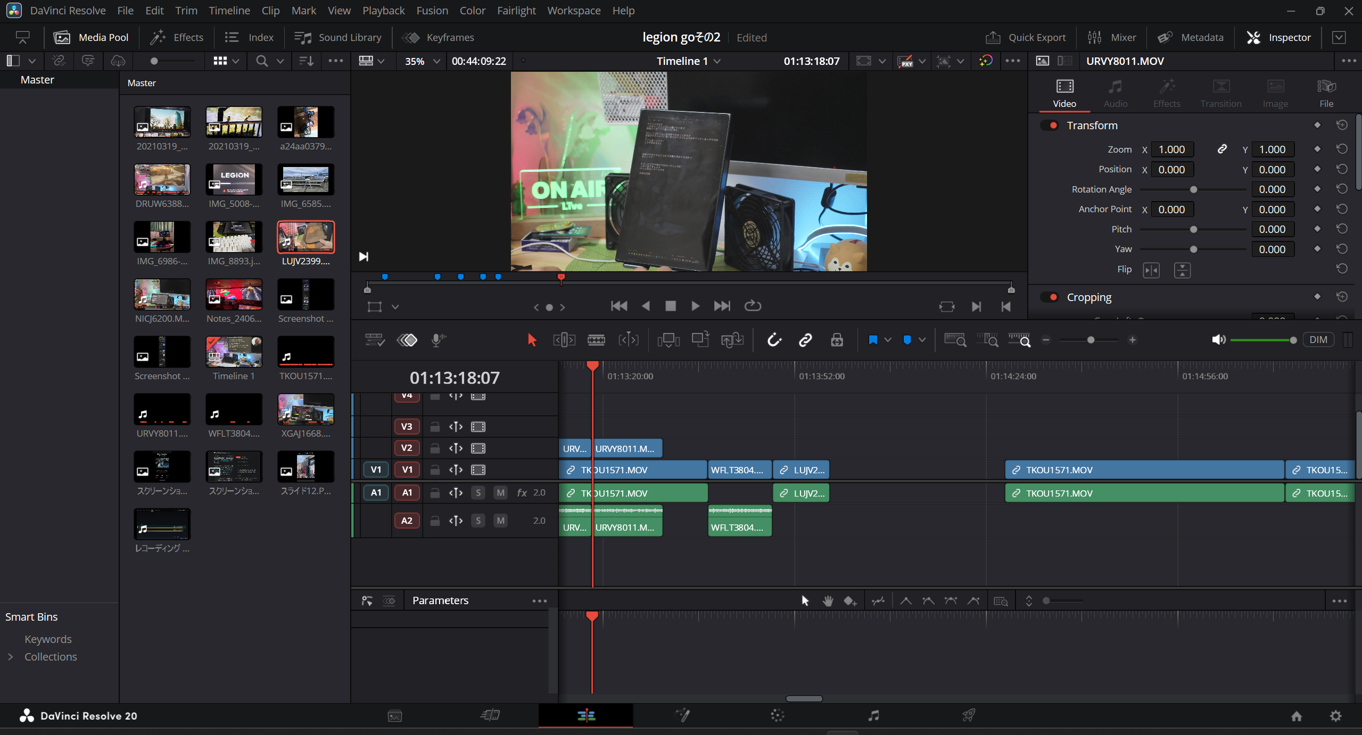The width and height of the screenshot is (1362, 735).
Task: Expand the Timeline 1 name dropdown
Action: [717, 61]
